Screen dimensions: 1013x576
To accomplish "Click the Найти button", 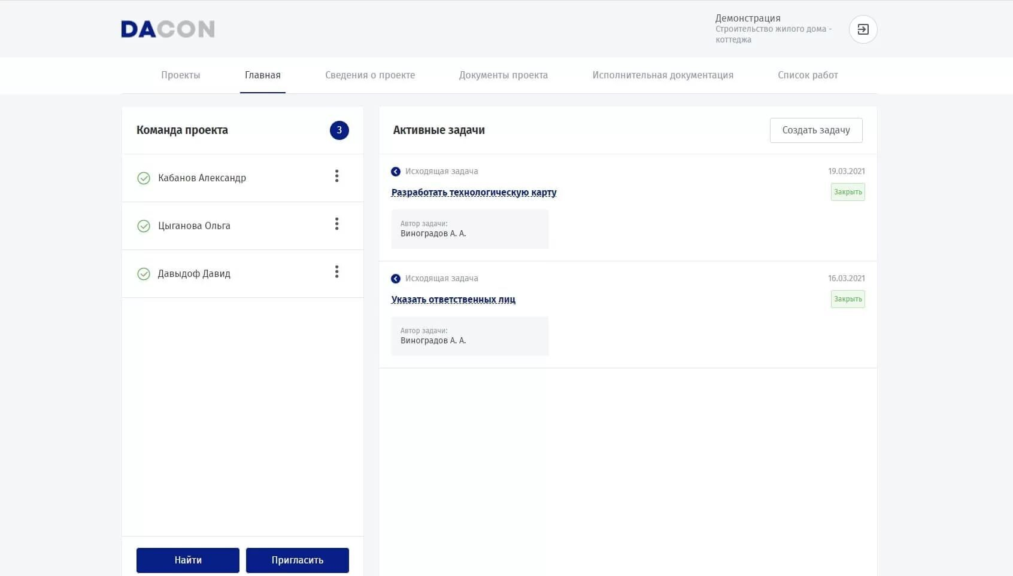I will (x=188, y=560).
